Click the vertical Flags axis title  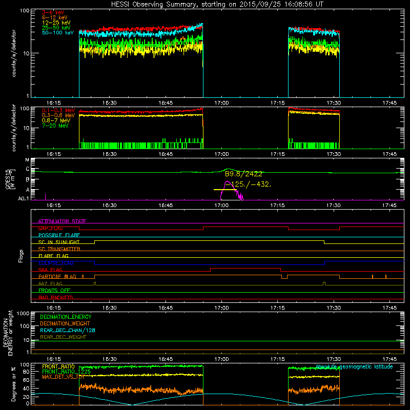[21, 256]
